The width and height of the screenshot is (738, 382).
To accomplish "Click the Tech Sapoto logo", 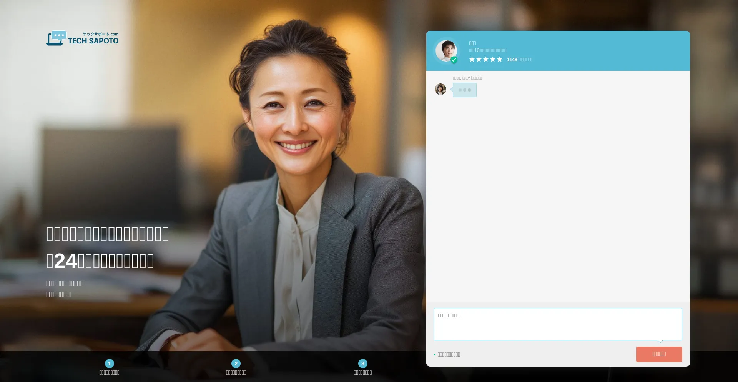I will 82,38.
